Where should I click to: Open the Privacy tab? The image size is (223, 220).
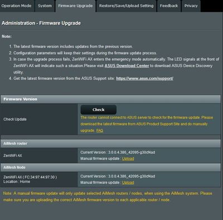click(x=191, y=6)
